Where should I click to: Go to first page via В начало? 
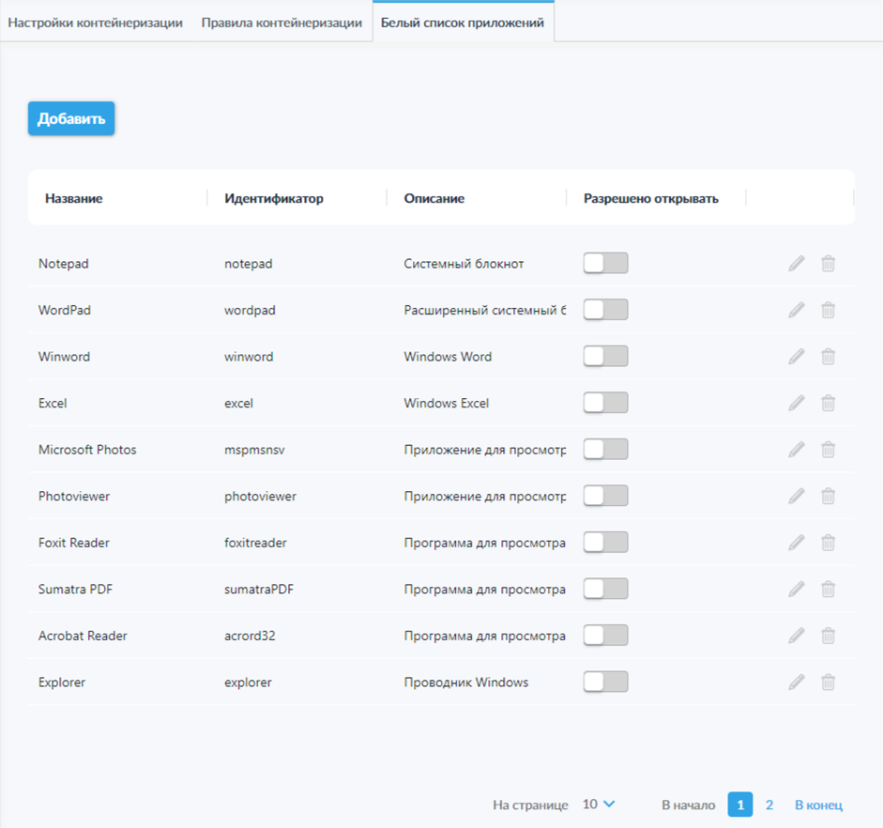click(688, 805)
